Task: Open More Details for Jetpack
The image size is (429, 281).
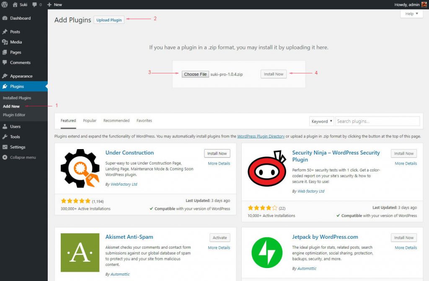Action: coord(406,248)
